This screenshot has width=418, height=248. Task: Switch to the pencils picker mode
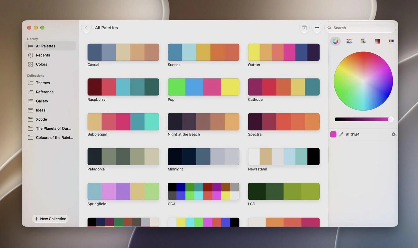pyautogui.click(x=391, y=41)
